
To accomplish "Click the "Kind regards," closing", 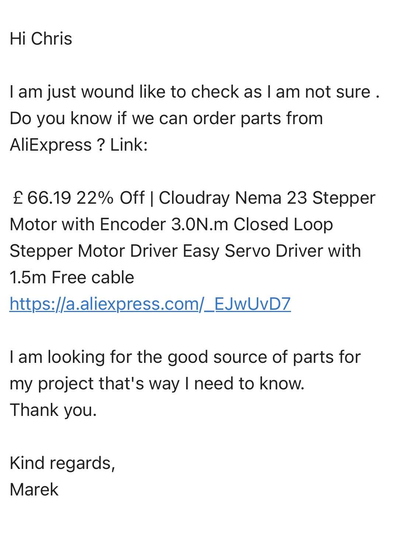I will tap(62, 463).
